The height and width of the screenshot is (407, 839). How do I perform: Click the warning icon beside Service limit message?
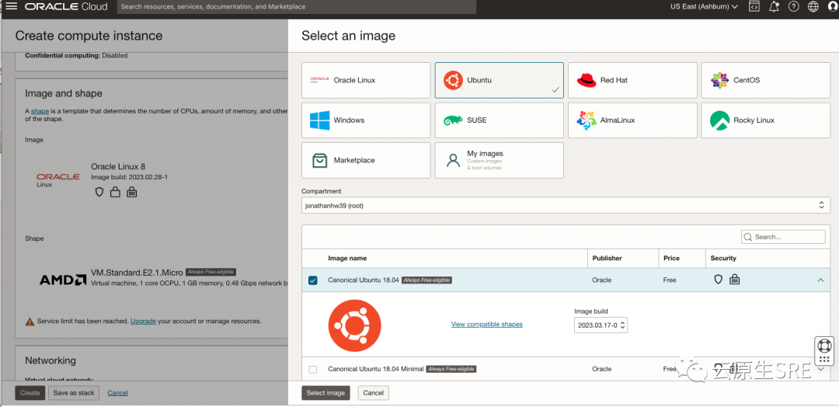30,322
